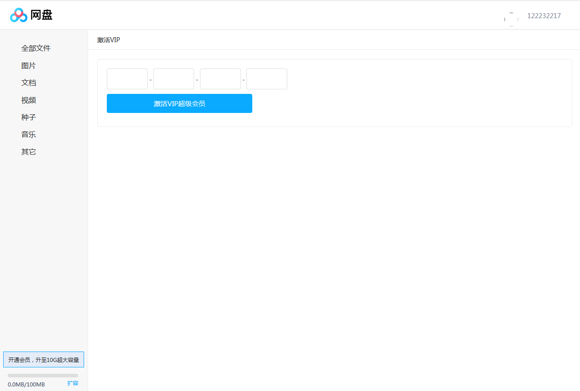
Task: Browse 全部文件 from the sidebar
Action: point(36,48)
